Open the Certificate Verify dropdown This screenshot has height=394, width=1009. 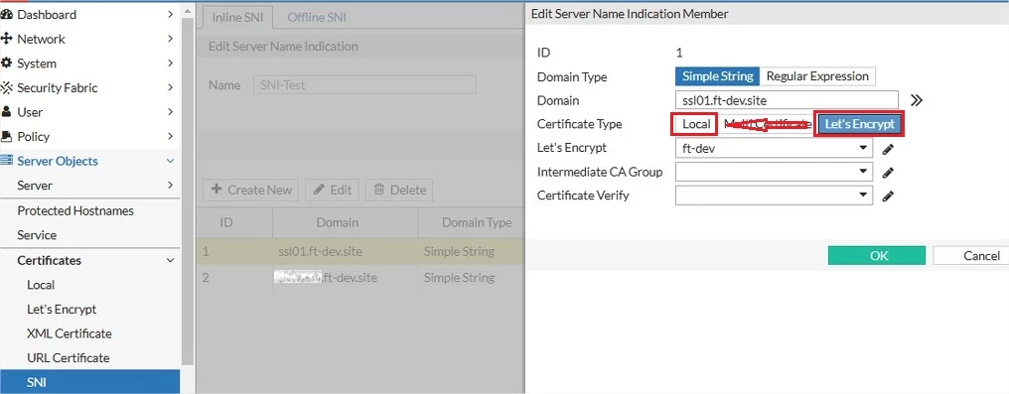(x=774, y=197)
